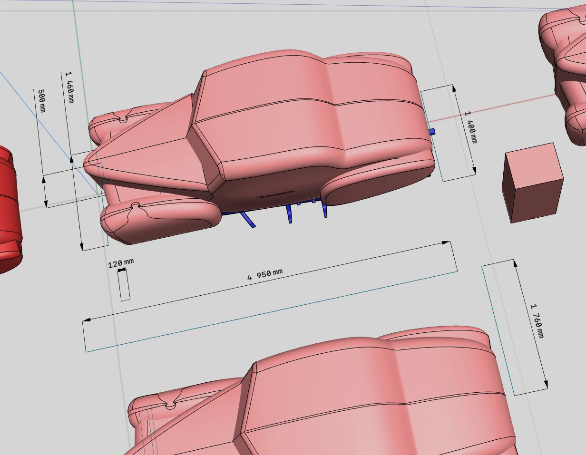Select the 1 400 mm dimension text

[x=470, y=127]
